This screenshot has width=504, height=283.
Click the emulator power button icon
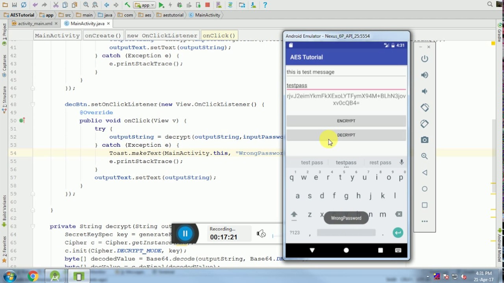pyautogui.click(x=424, y=59)
